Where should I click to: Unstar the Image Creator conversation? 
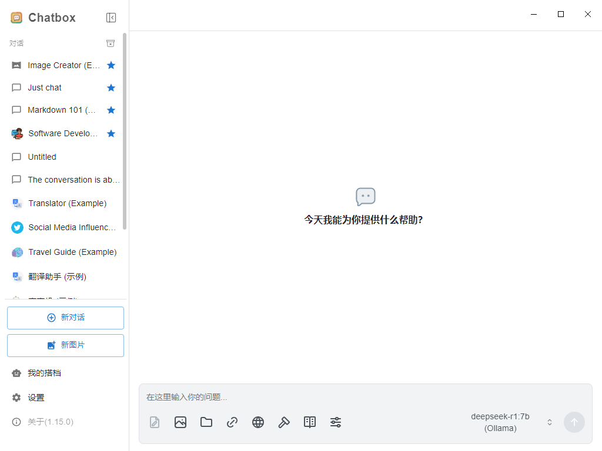[111, 65]
